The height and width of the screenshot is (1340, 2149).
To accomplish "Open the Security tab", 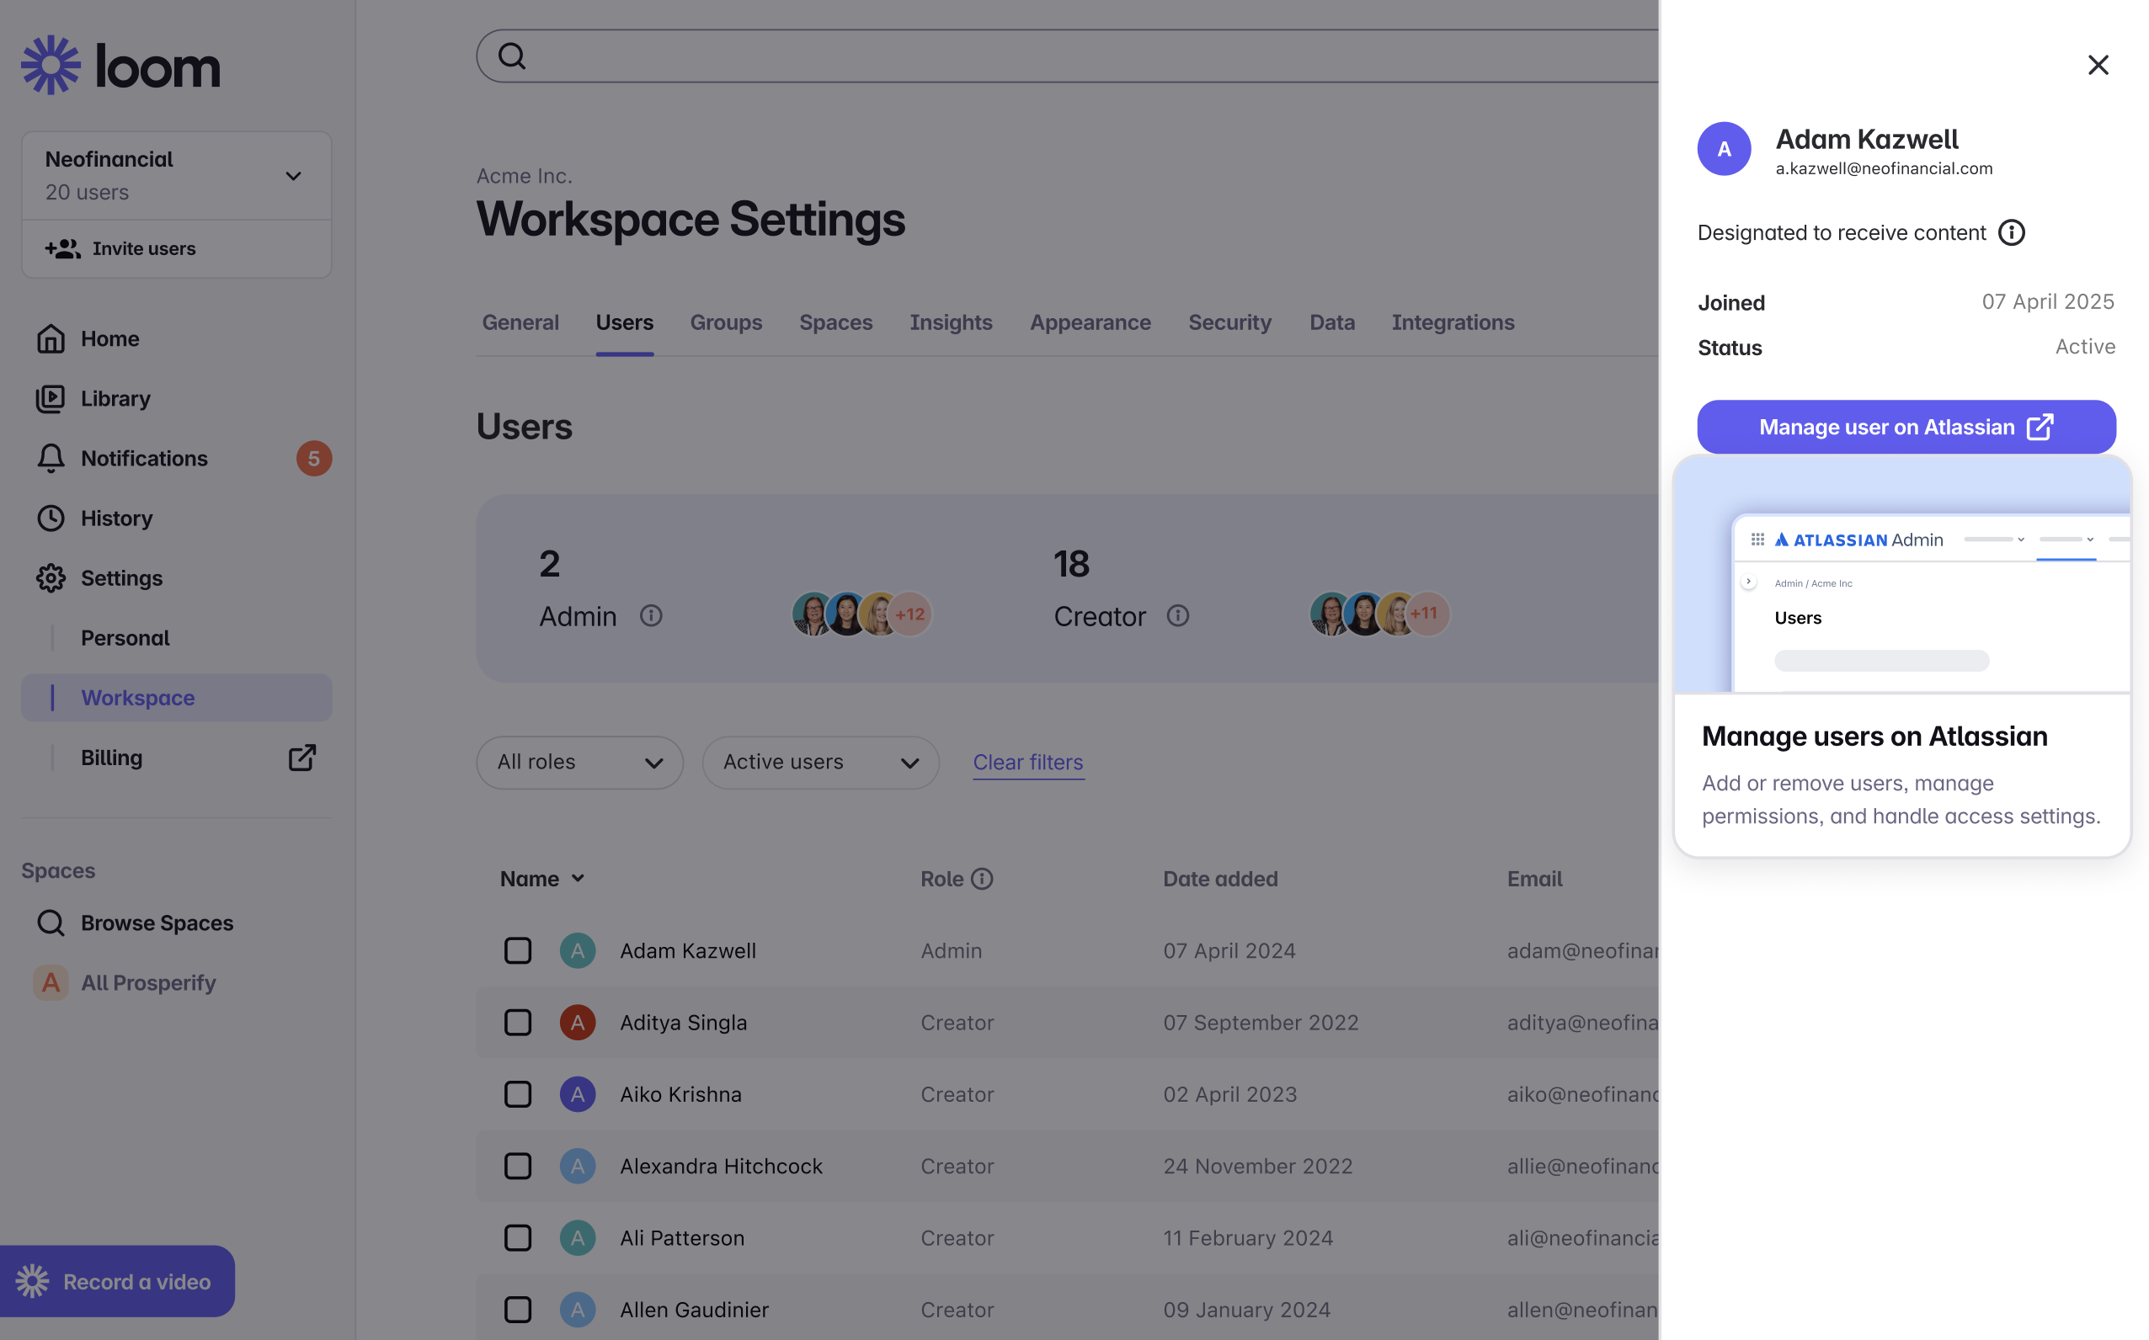I will [1229, 322].
